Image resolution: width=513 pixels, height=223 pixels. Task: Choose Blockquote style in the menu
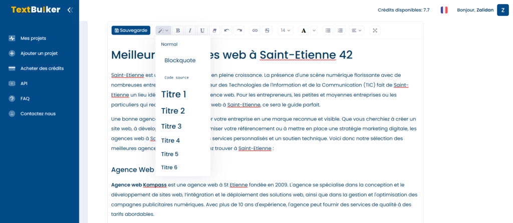(180, 60)
